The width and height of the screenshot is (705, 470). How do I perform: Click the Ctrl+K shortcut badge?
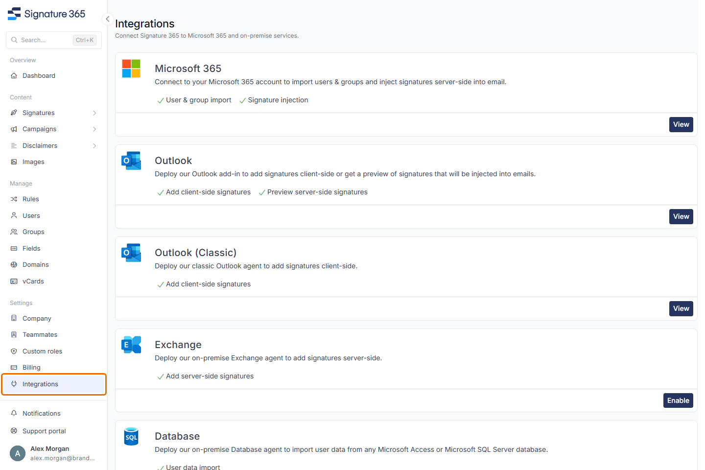85,40
